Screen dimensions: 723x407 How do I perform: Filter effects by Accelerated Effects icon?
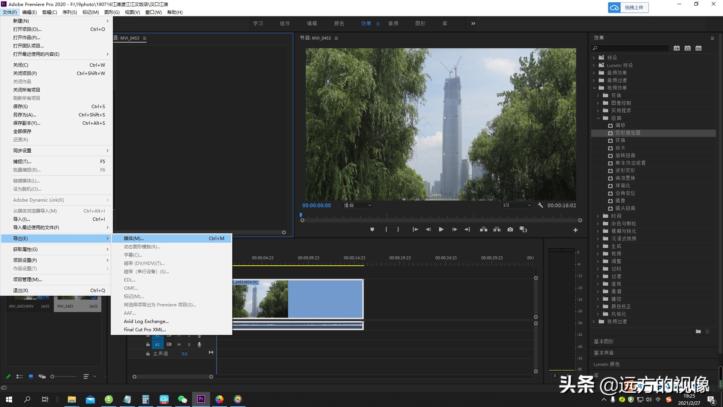pyautogui.click(x=677, y=48)
